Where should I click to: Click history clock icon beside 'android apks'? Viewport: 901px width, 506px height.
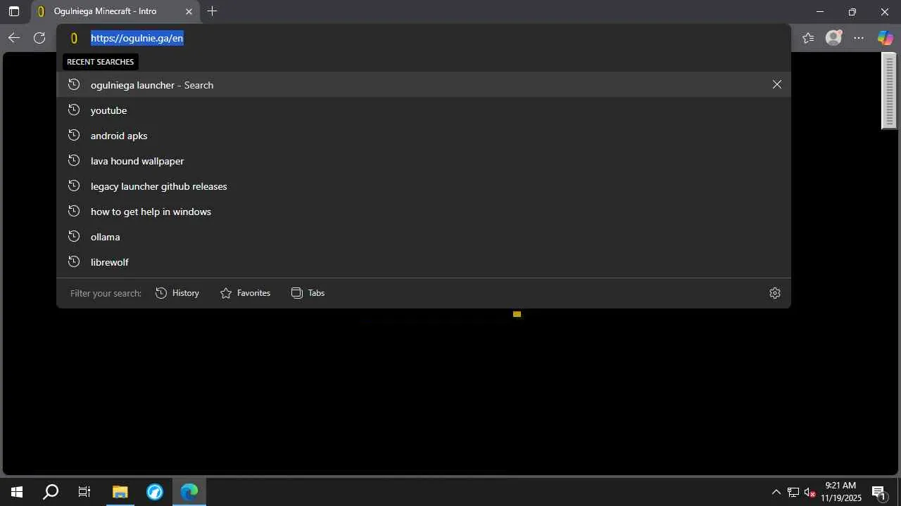(74, 135)
